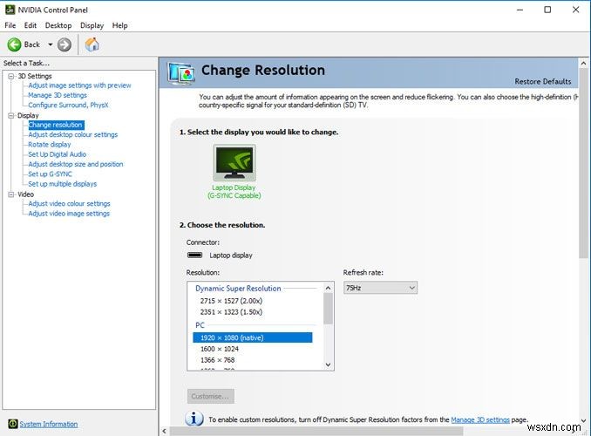Click the Laptop display connector icon
The image size is (591, 436).
pos(195,255)
